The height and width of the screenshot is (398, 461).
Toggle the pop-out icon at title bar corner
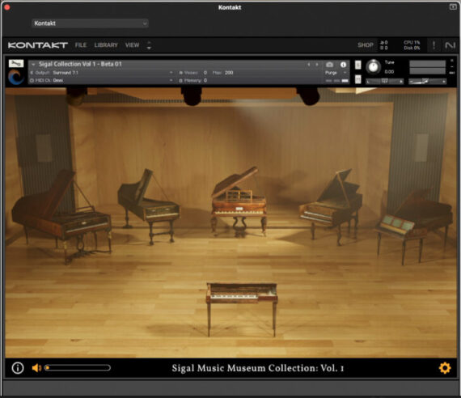coord(453,6)
